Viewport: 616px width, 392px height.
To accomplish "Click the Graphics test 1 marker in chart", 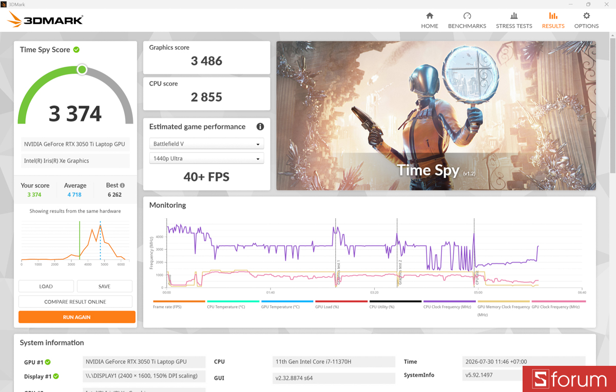I will pos(338,272).
